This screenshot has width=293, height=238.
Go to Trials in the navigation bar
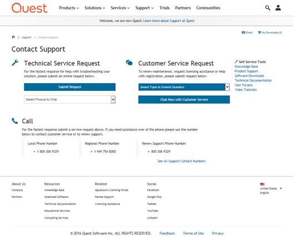(x=165, y=8)
